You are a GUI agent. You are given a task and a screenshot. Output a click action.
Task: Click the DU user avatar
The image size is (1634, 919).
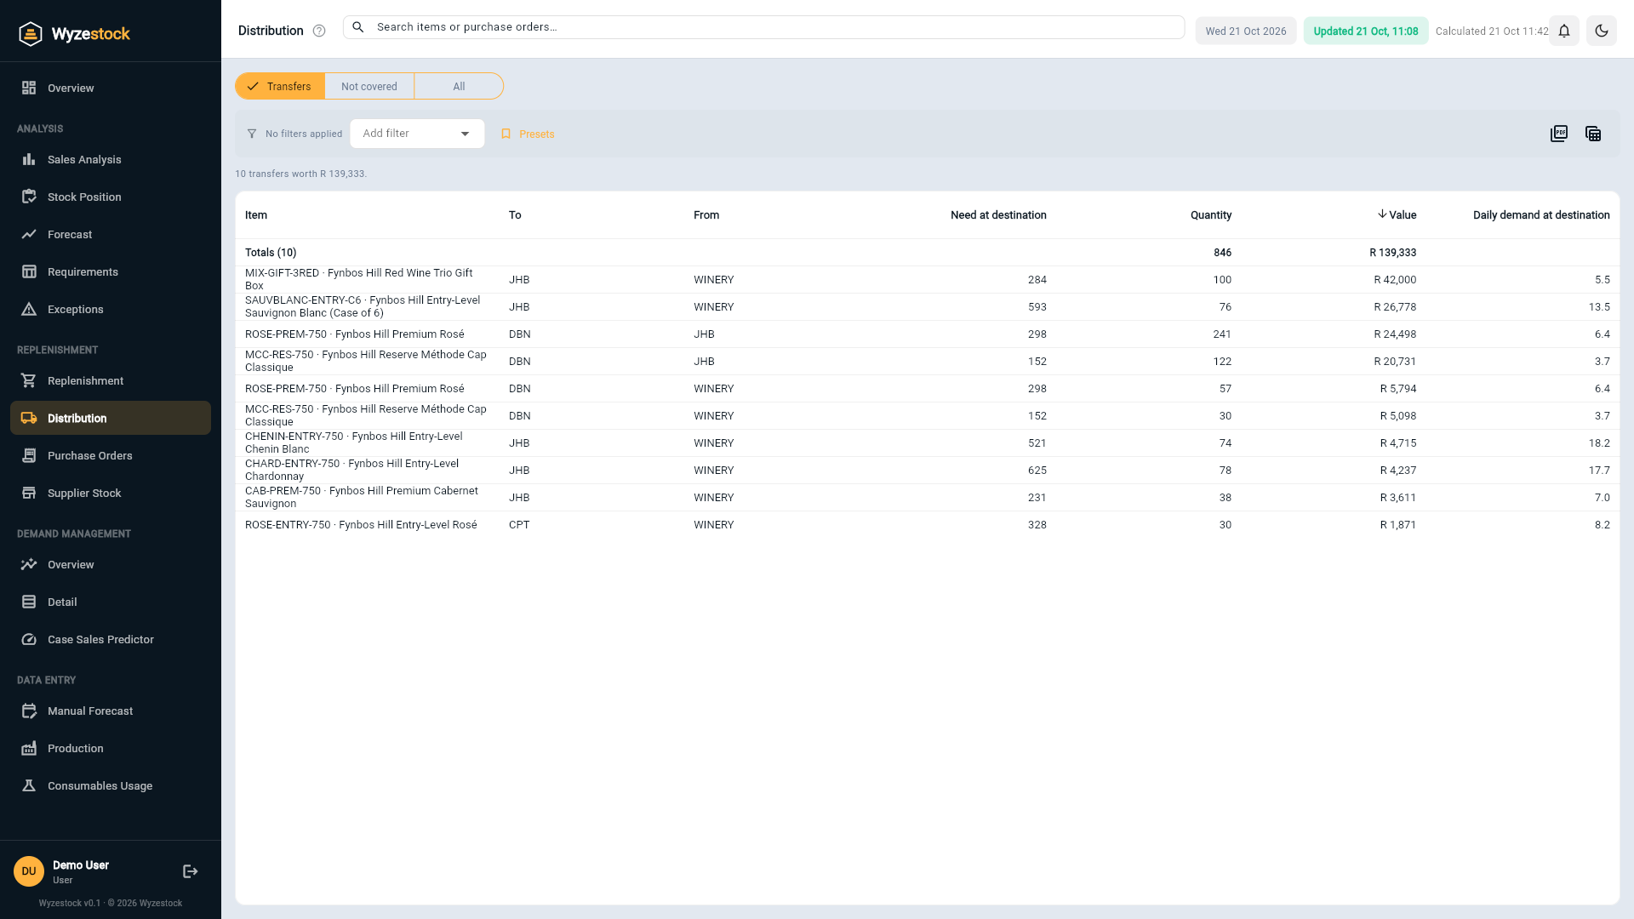pos(29,871)
